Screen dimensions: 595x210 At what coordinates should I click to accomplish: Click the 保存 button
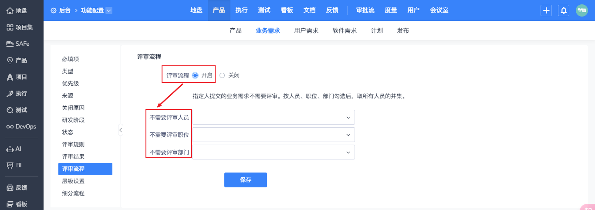246,180
